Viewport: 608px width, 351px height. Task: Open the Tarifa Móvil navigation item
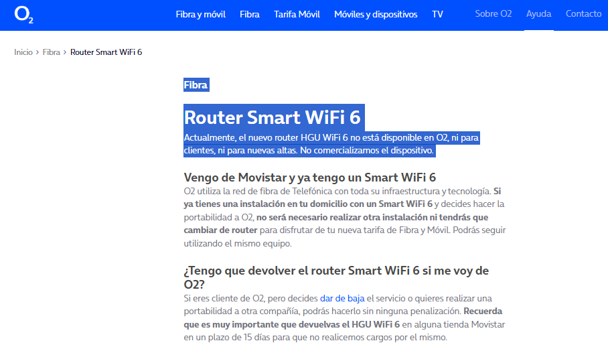tap(297, 14)
